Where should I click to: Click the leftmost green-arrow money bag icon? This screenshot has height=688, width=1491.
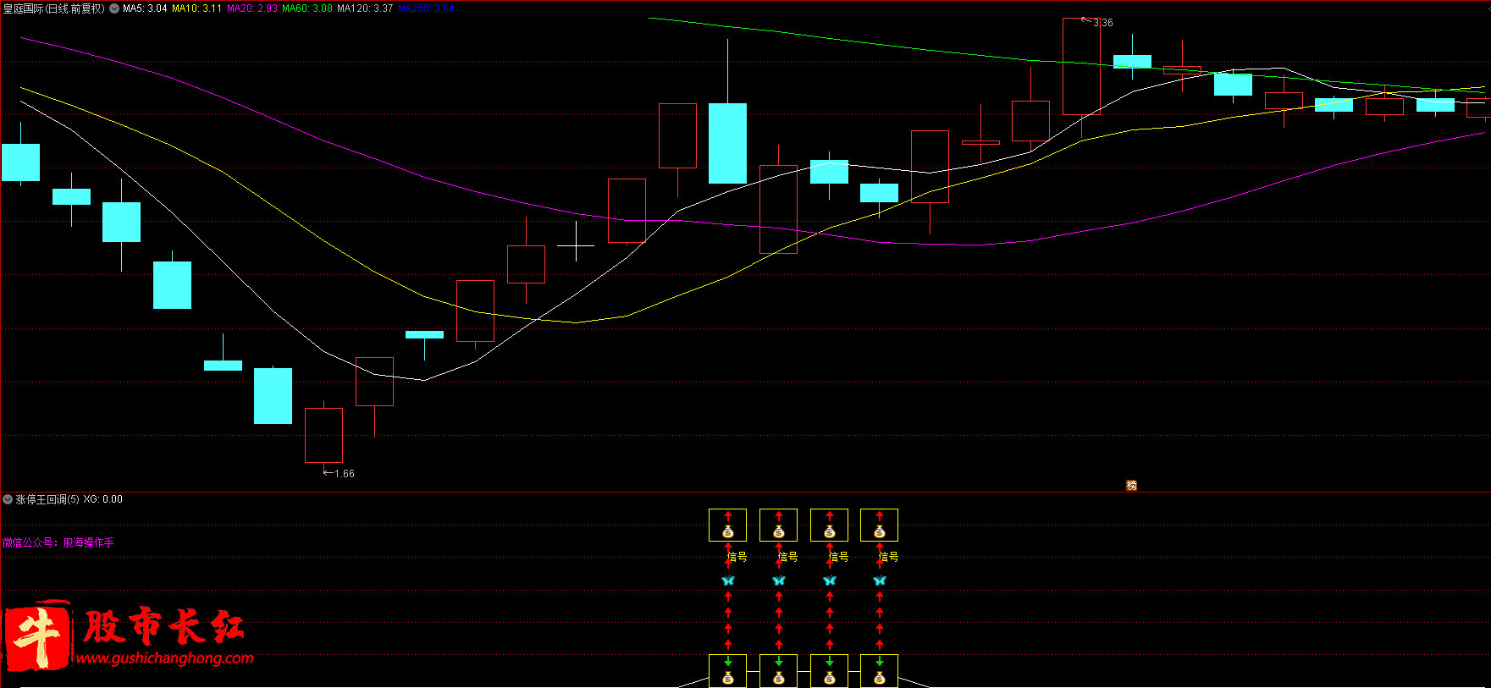point(727,670)
